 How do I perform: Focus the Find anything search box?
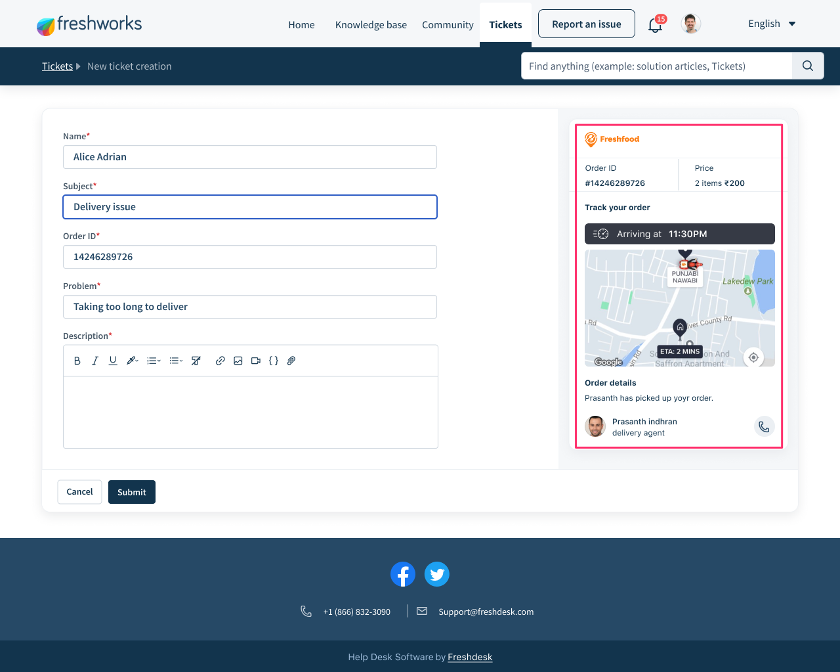coord(657,66)
